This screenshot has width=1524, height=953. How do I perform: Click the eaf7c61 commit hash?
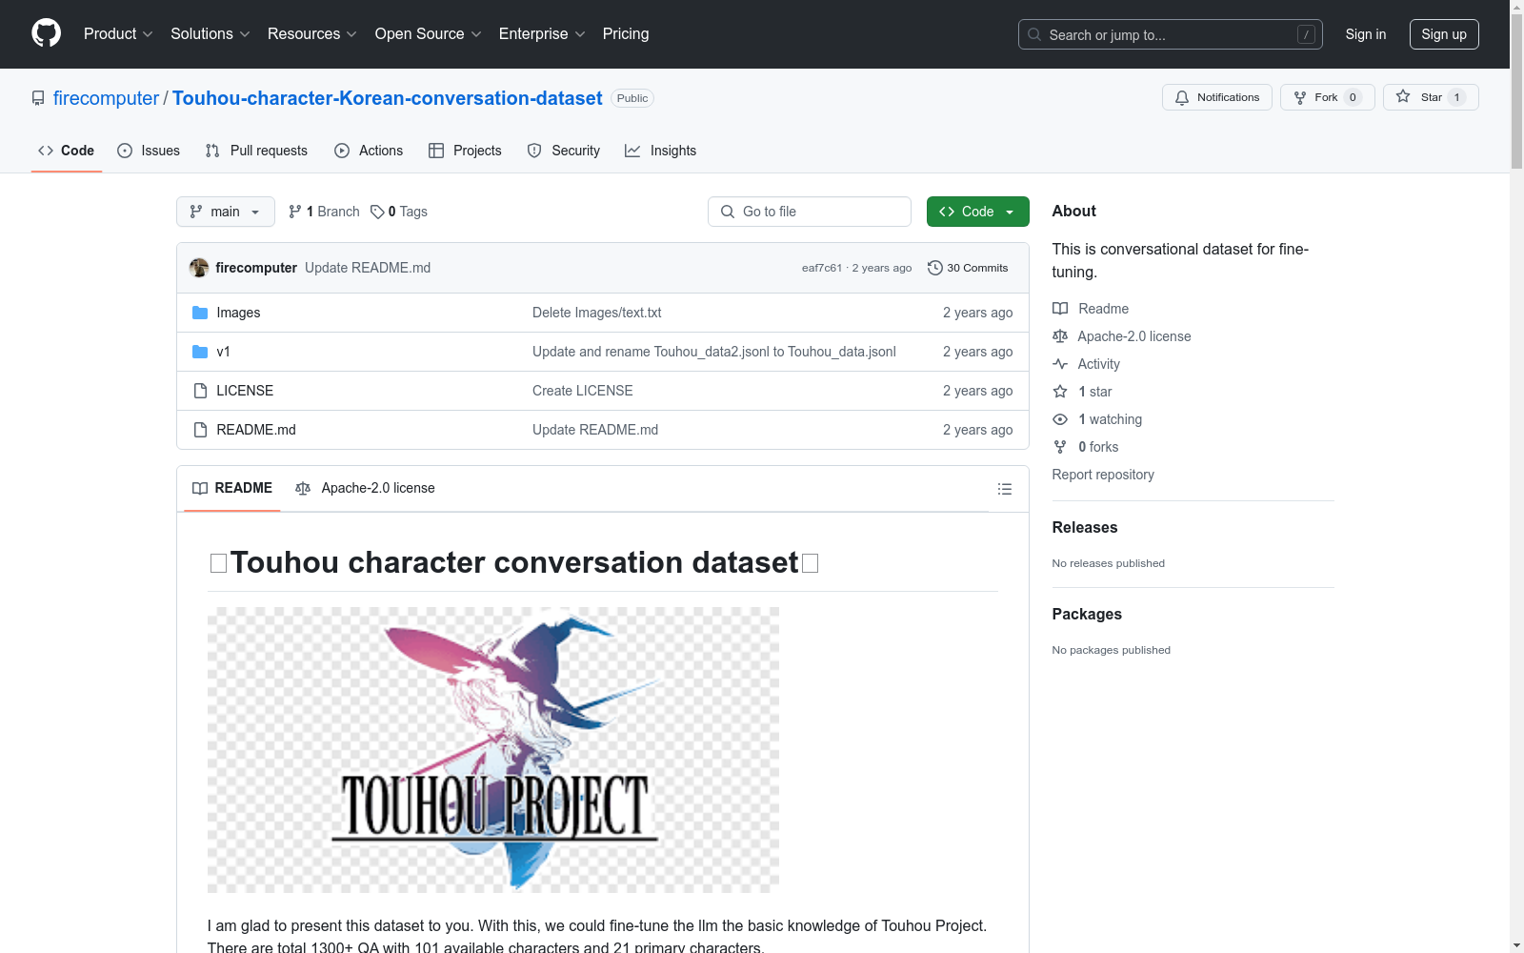(x=822, y=268)
